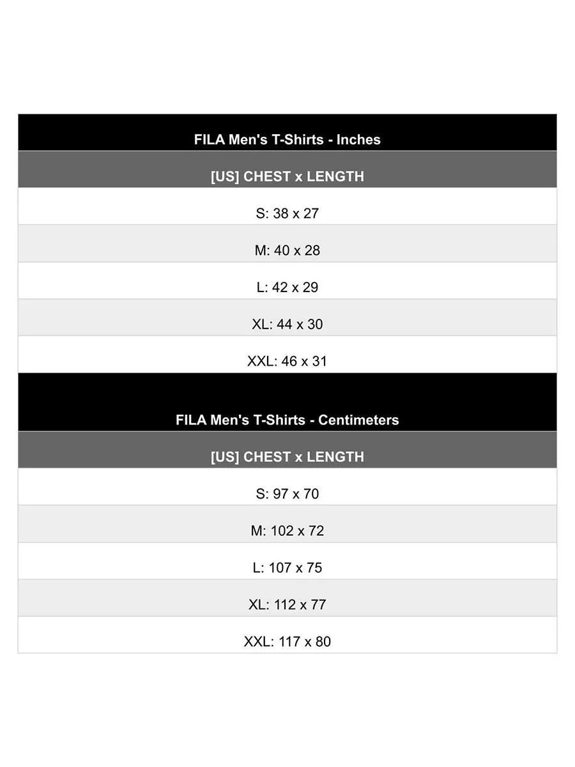Select the 'XXL: 46 x 31' row

[x=287, y=361]
